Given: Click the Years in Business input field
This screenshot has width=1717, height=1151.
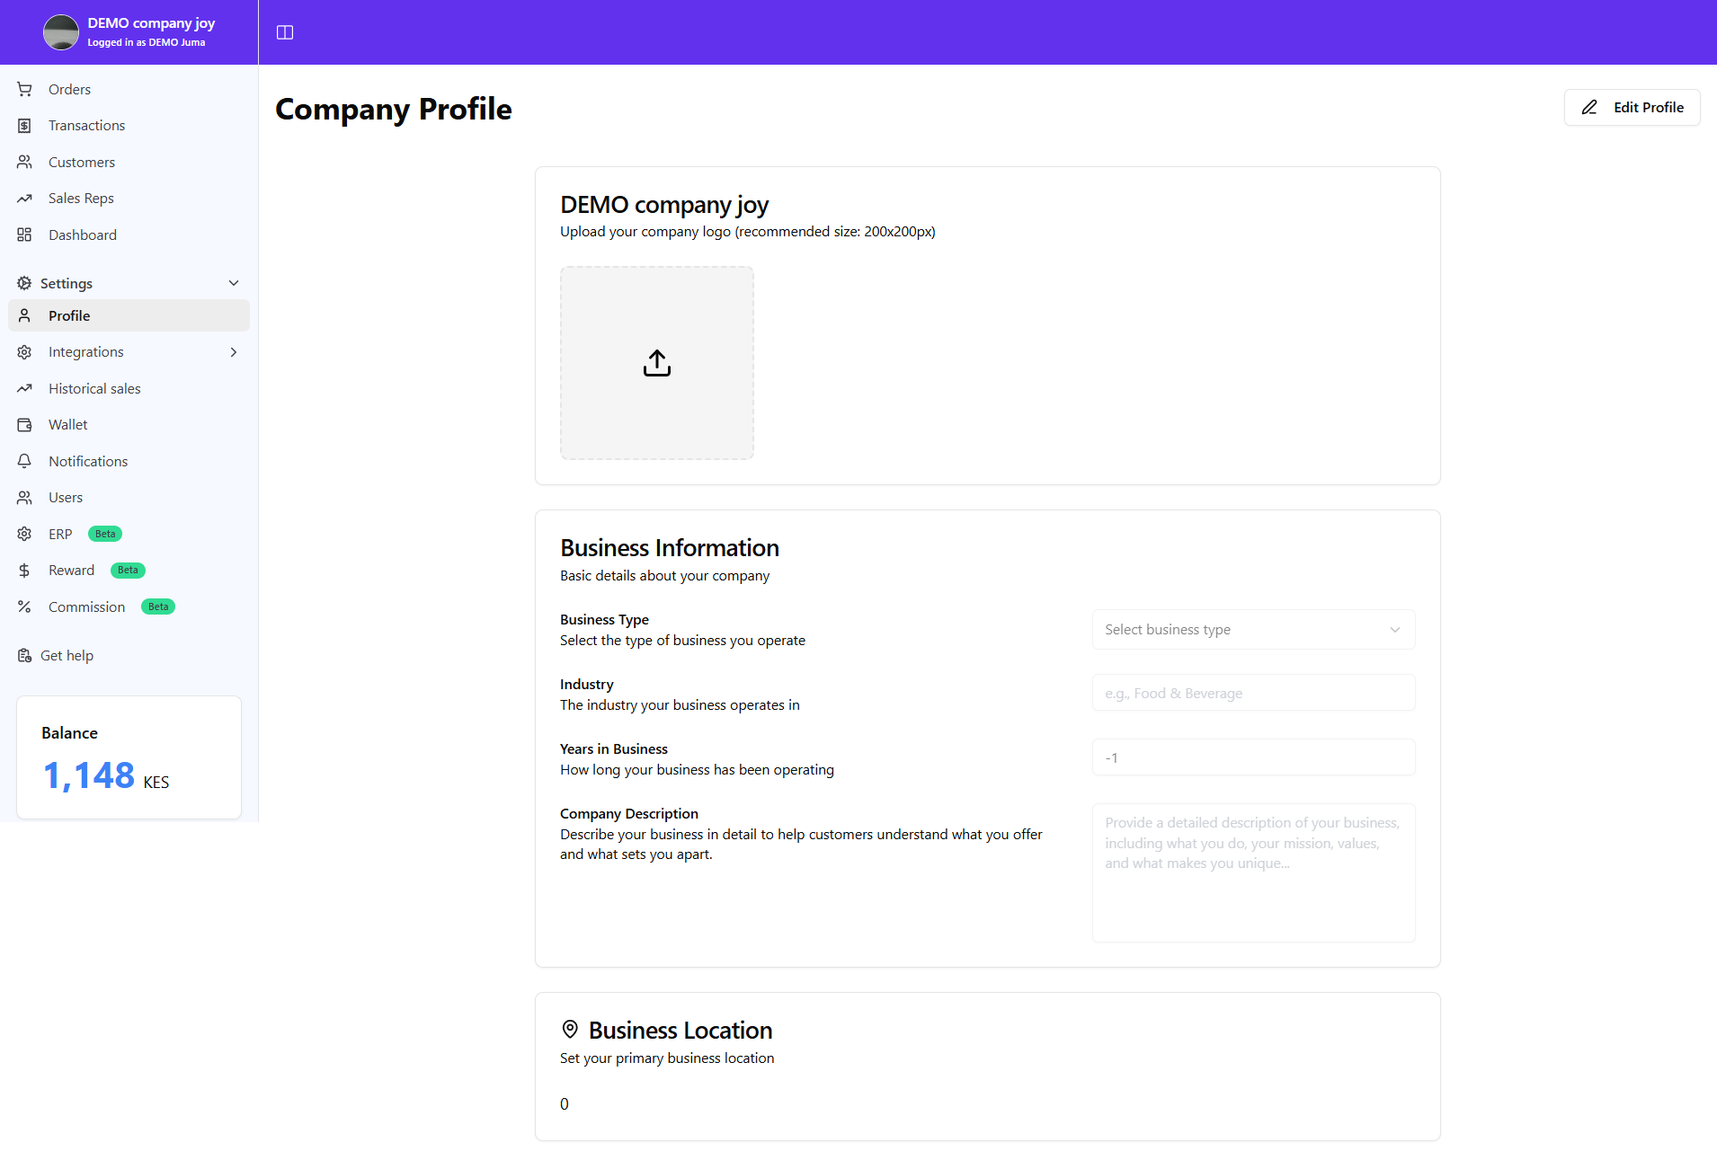Looking at the screenshot, I should [1251, 757].
